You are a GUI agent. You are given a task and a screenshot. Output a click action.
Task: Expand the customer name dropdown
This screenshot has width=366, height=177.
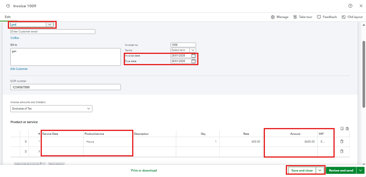click(50, 25)
